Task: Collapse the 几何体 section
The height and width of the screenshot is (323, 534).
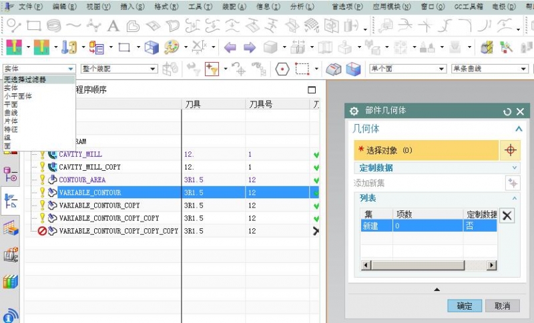Action: (x=519, y=129)
